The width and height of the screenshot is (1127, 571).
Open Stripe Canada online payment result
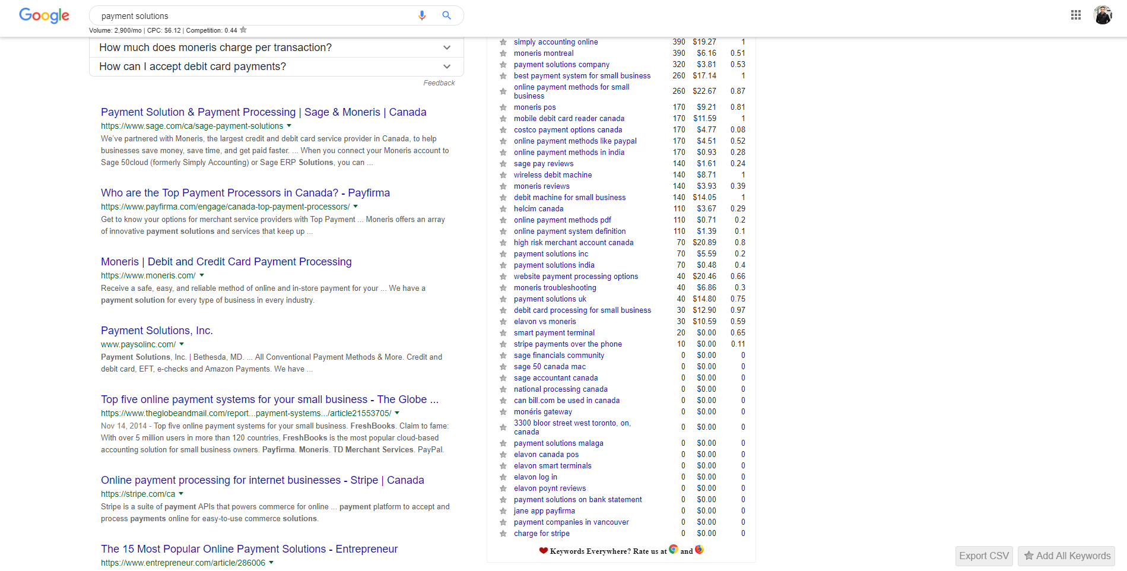[x=262, y=480]
